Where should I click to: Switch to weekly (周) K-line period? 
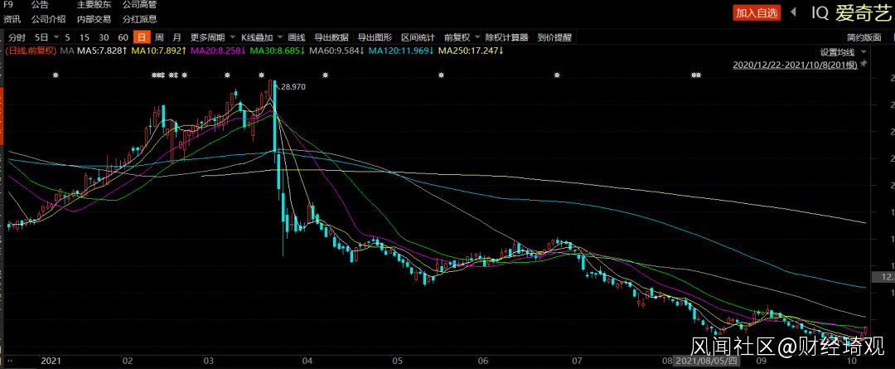coord(159,37)
